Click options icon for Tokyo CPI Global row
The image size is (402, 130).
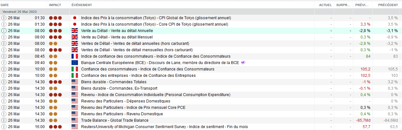4,18
